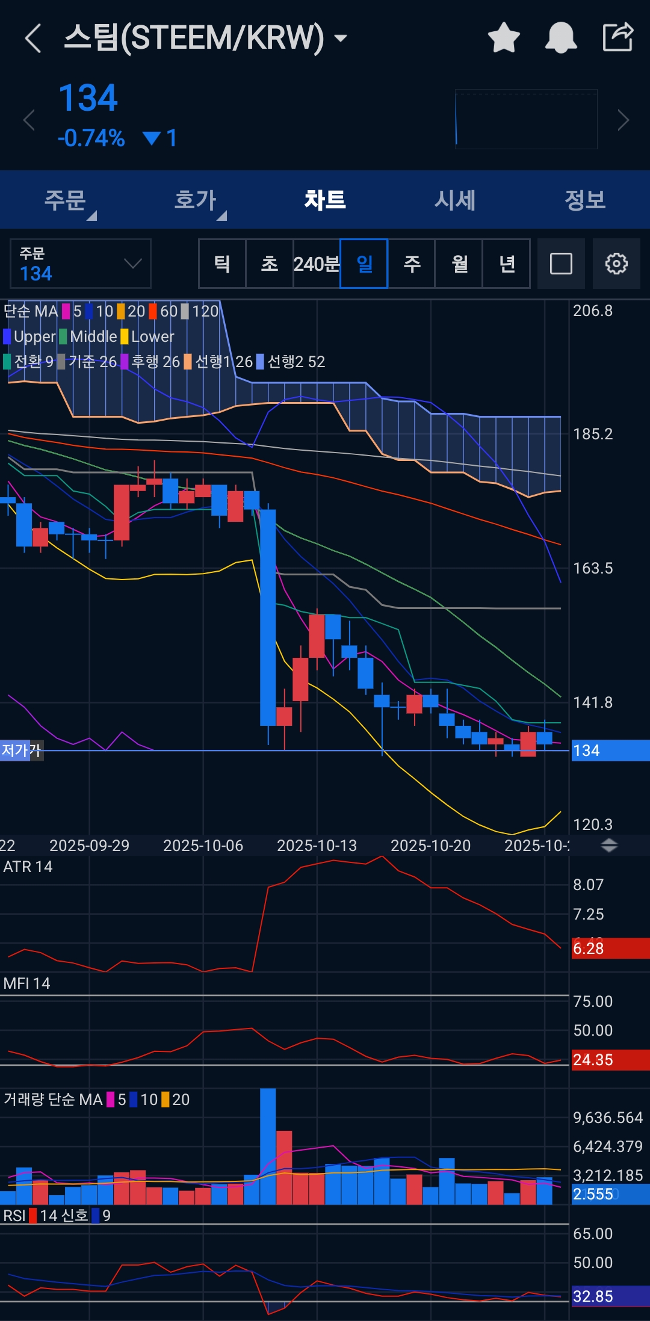
Task: Tap the 단순 MA indicator label
Action: [x=31, y=311]
